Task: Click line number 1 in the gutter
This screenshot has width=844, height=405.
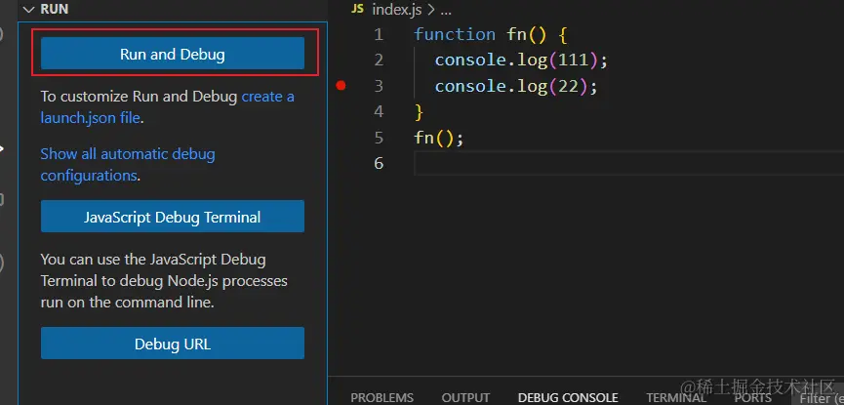Action: (379, 34)
